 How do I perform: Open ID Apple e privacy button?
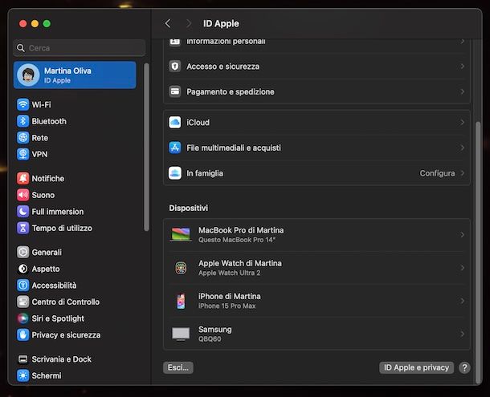417,367
